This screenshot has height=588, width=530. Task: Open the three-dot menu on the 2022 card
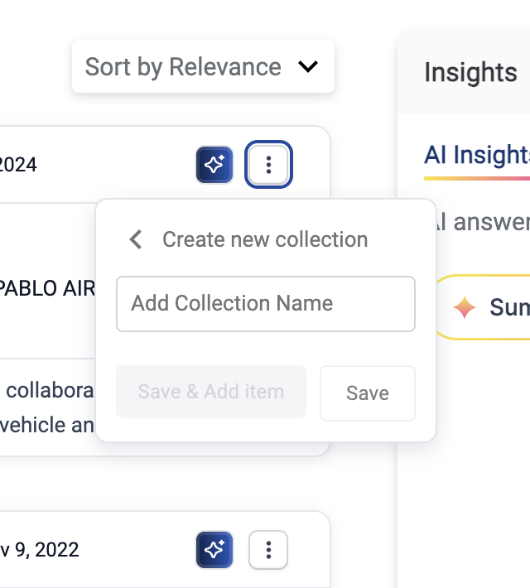pyautogui.click(x=268, y=550)
